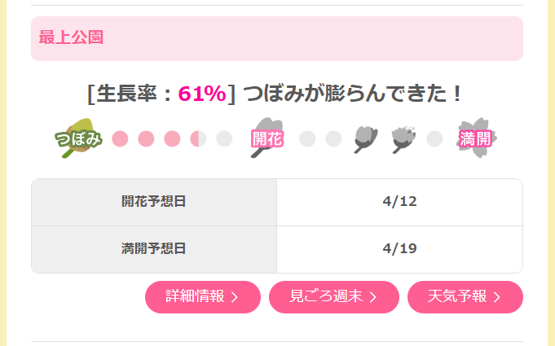Click the 満開 full bloom icon
555x346 pixels.
coord(476,138)
